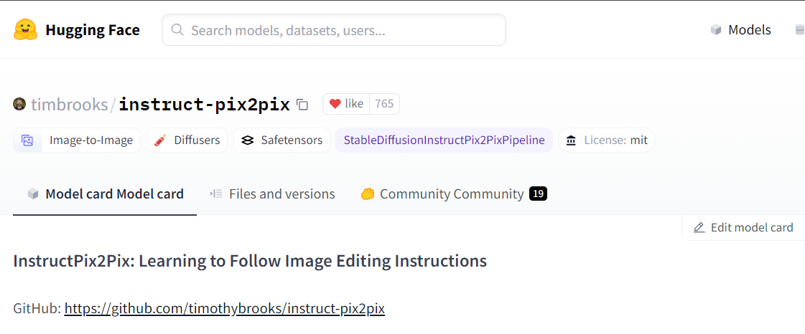Click the red heart like icon

pos(335,104)
